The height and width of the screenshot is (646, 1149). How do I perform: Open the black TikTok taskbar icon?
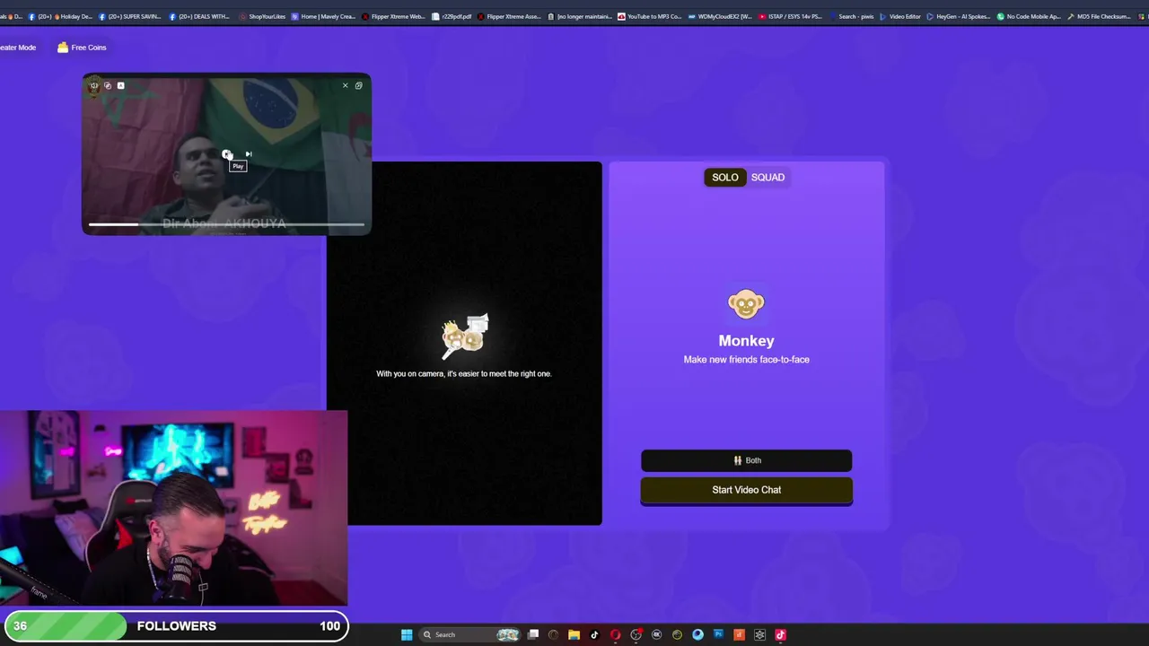click(594, 635)
